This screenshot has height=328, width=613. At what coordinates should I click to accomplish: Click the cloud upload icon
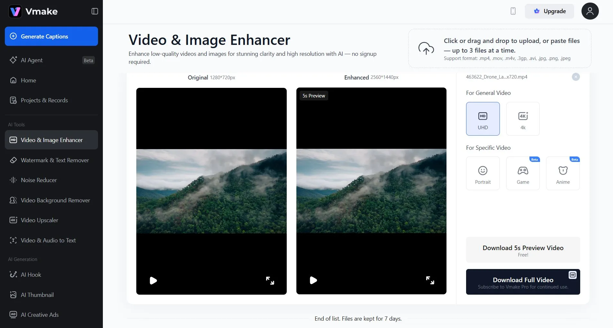tap(426, 48)
